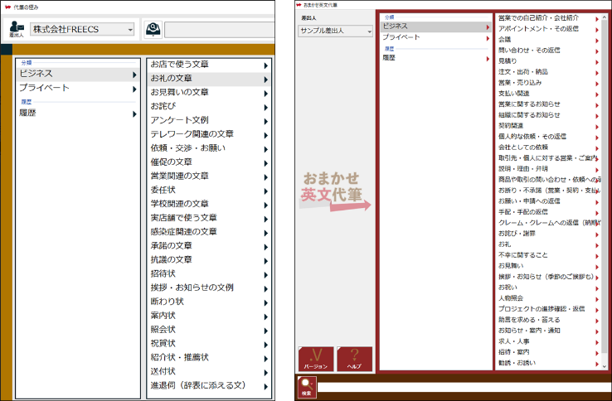Open バージョン (version) button in English app
Image resolution: width=612 pixels, height=401 pixels.
coord(315,358)
